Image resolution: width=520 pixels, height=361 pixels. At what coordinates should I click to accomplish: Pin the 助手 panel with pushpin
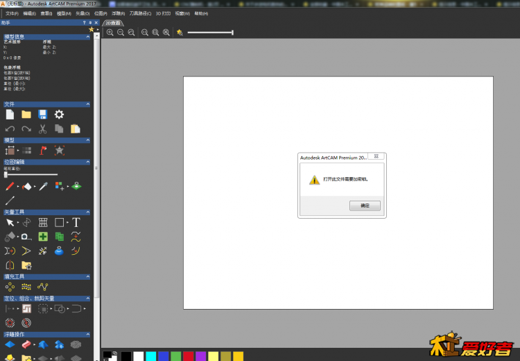point(90,23)
